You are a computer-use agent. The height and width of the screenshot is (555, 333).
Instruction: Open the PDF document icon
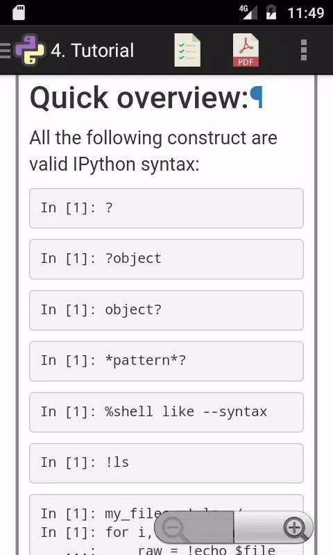[246, 50]
